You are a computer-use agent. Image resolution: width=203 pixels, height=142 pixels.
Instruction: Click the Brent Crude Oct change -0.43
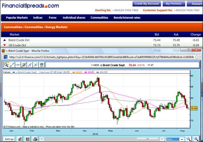tap(195, 40)
